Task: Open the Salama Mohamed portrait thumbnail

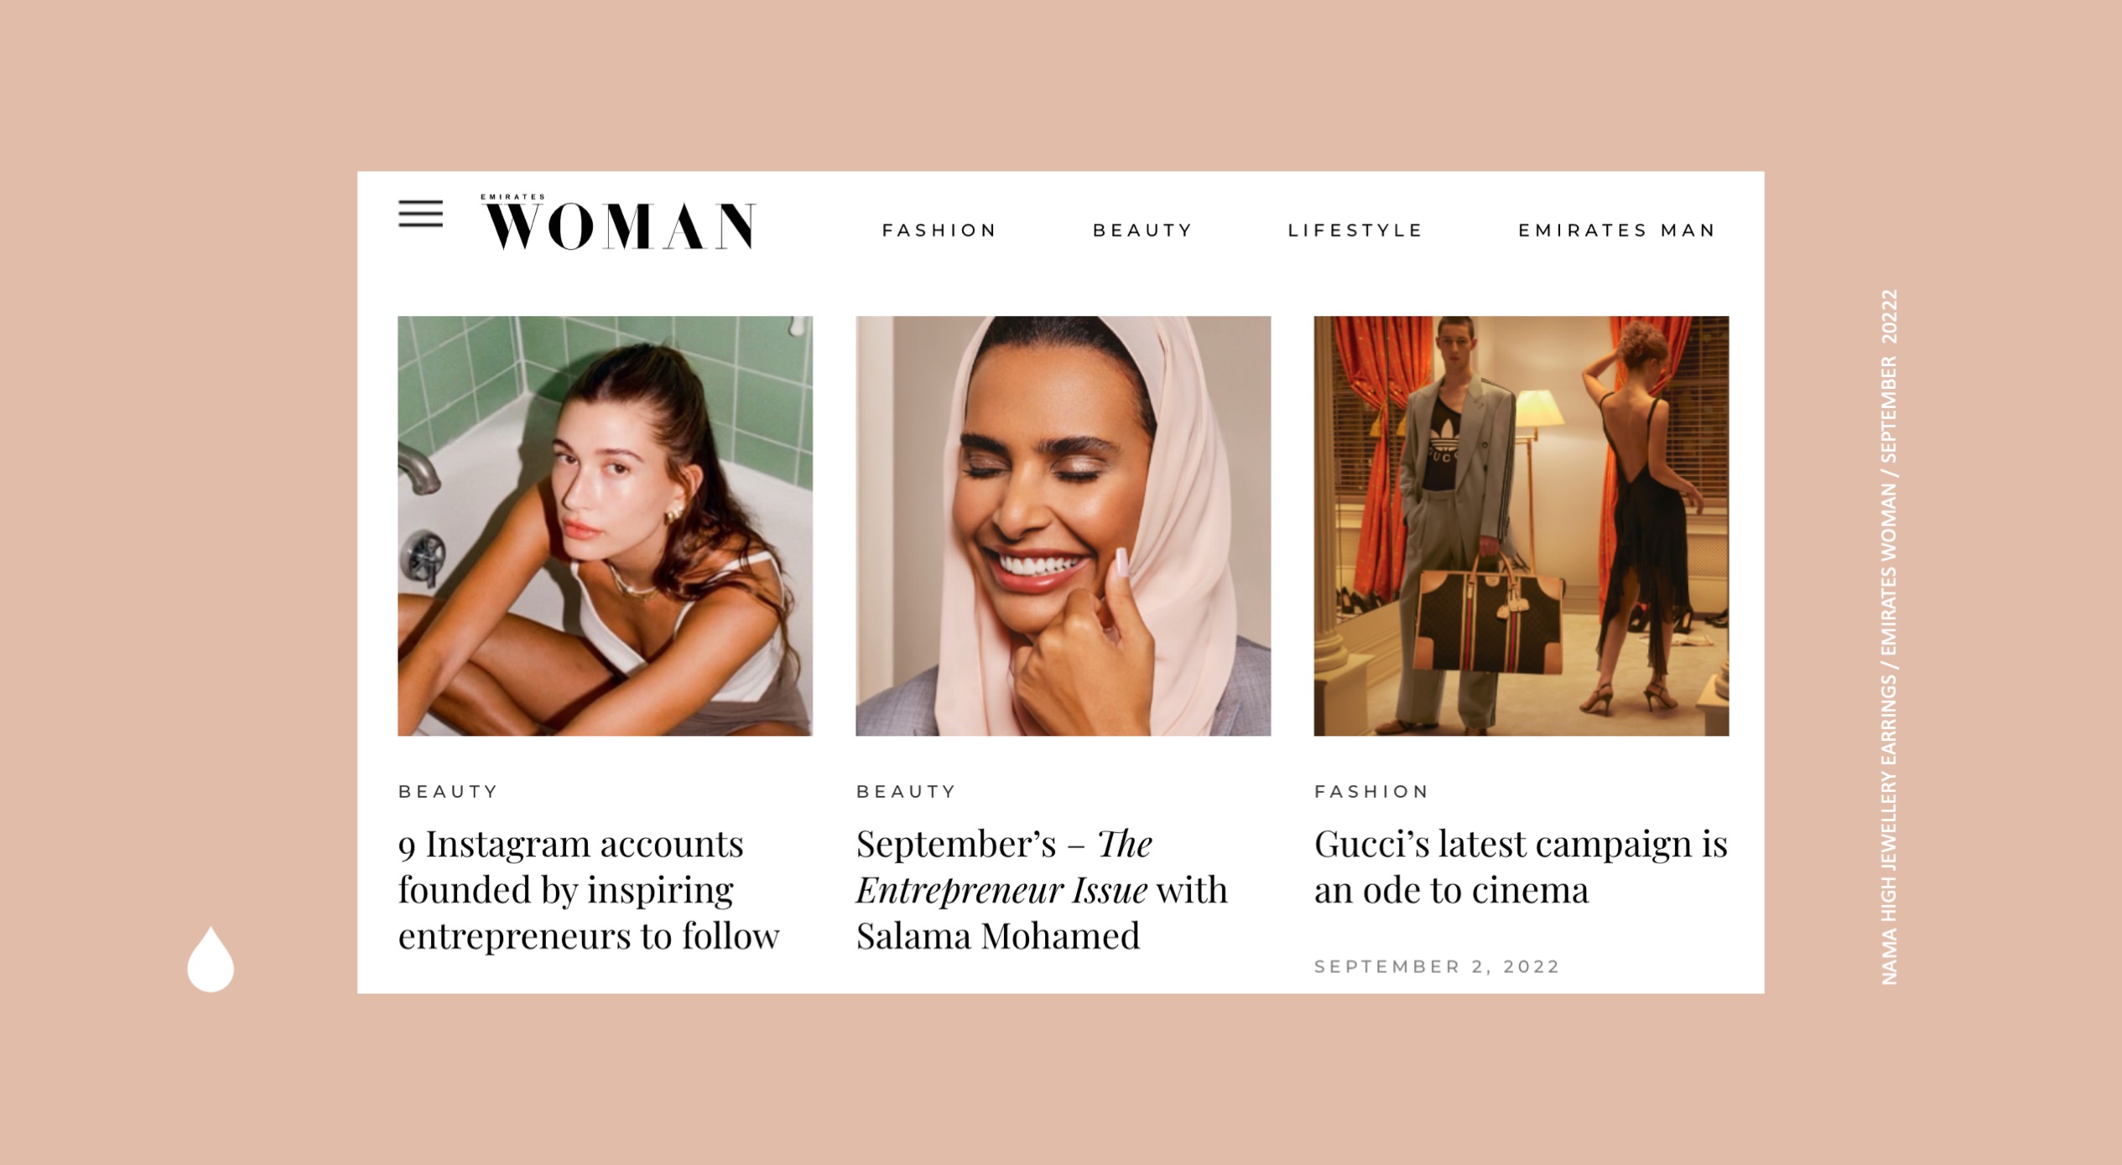Action: tap(1063, 526)
